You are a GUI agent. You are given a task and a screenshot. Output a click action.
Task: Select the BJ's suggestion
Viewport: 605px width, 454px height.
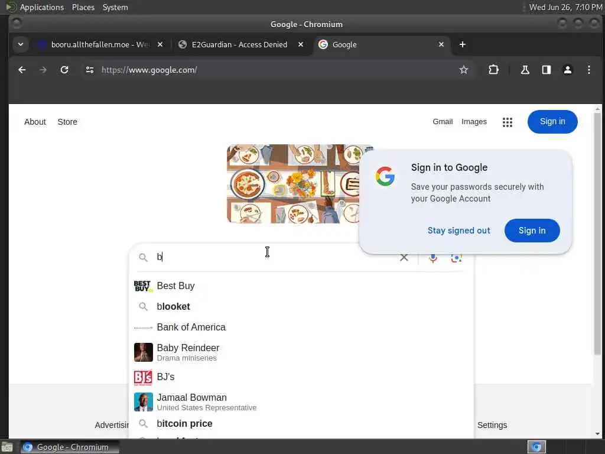[x=301, y=377]
